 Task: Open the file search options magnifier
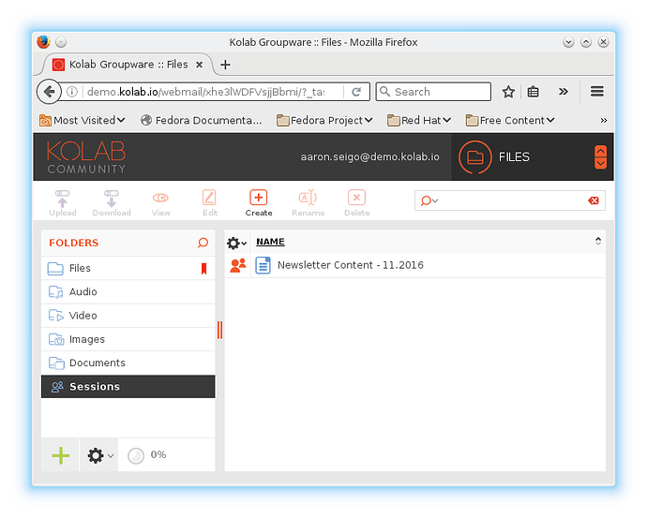[429, 200]
